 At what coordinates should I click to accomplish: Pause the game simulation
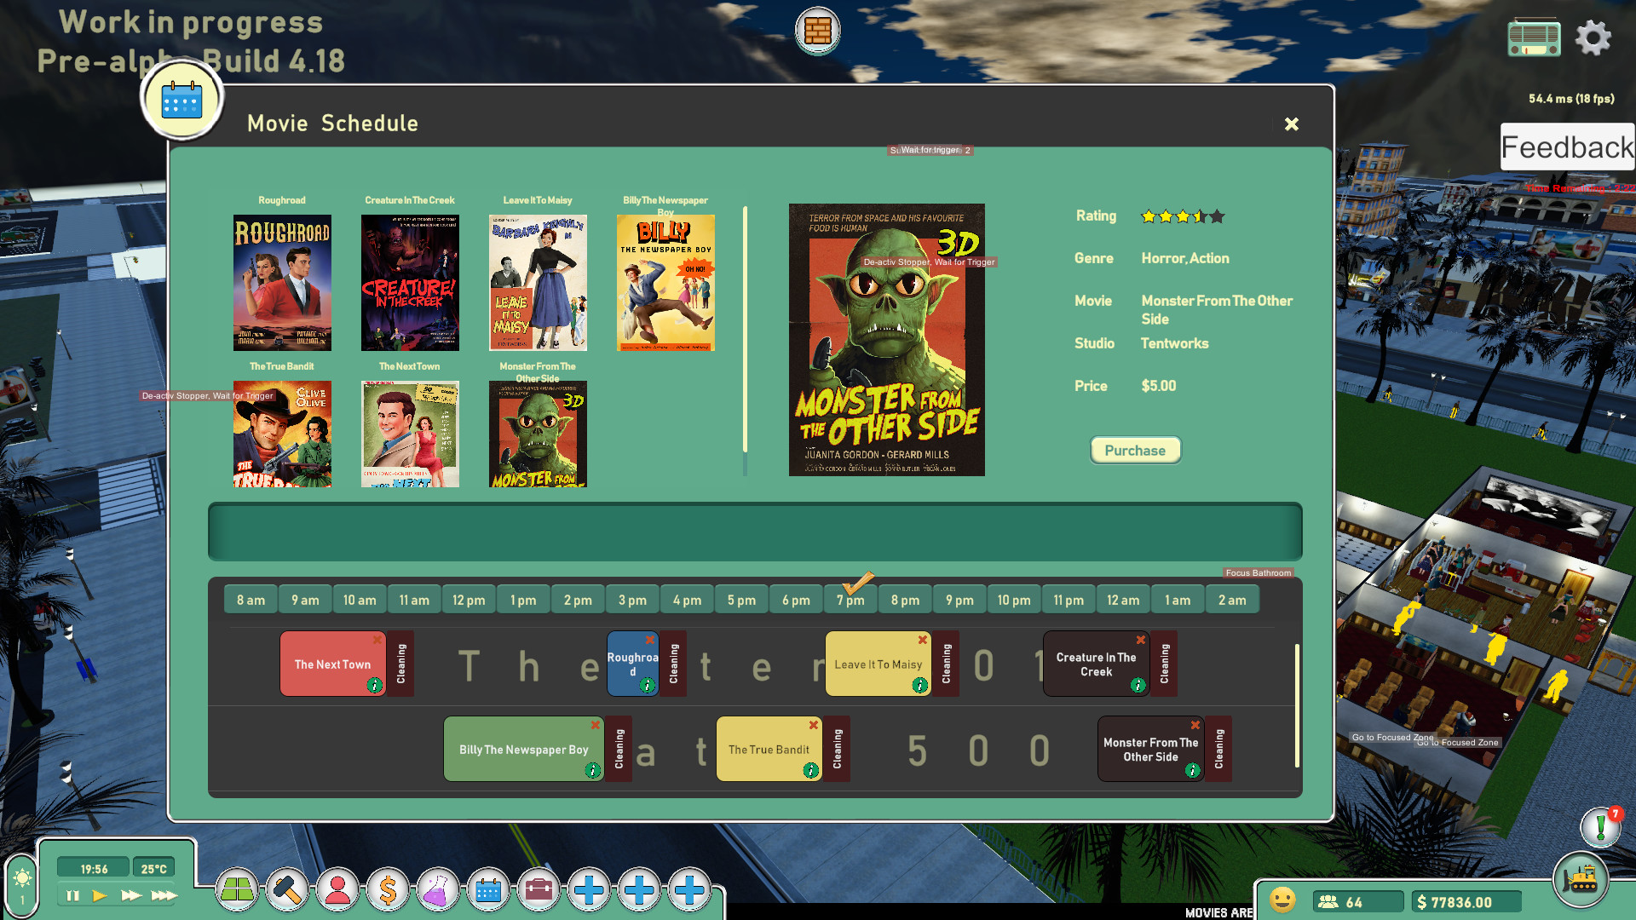(72, 895)
